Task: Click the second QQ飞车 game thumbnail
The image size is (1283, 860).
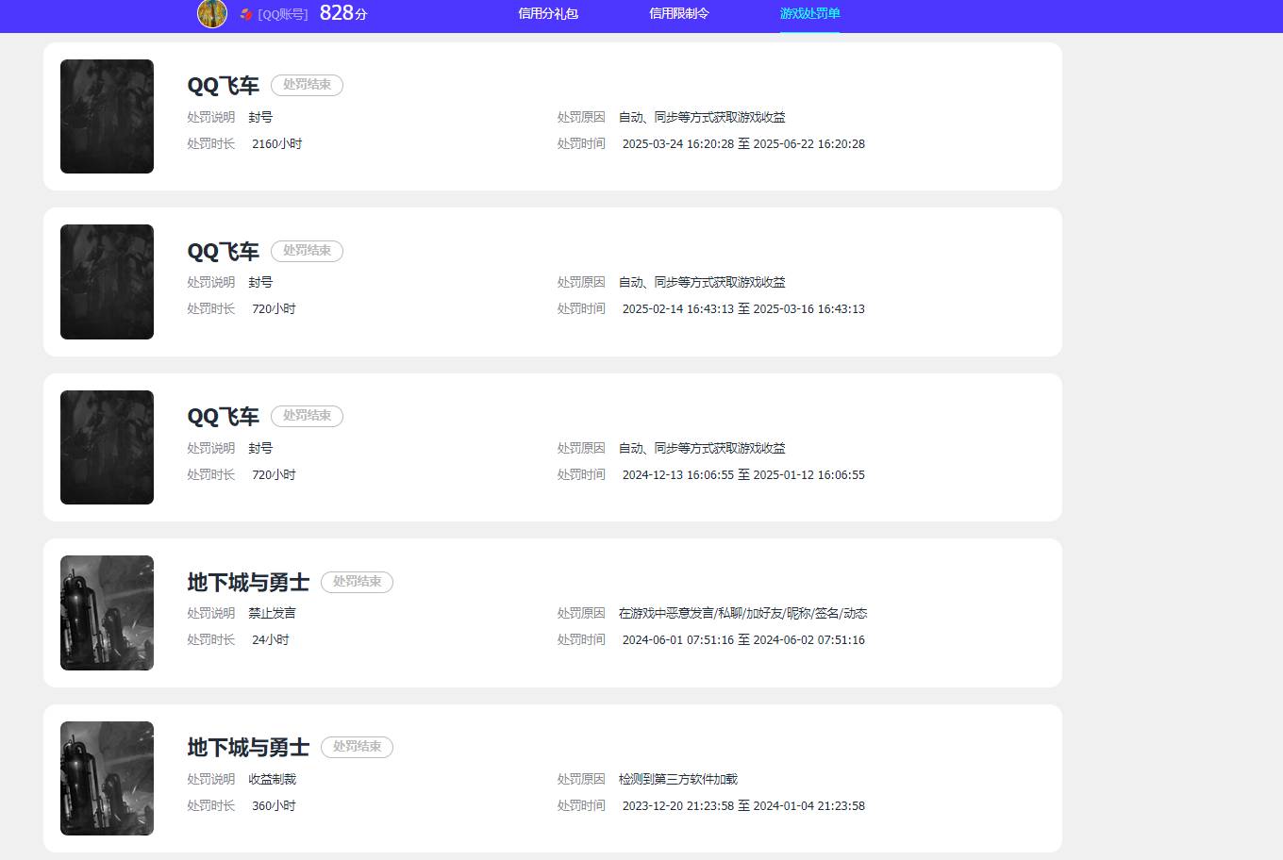Action: (x=107, y=281)
